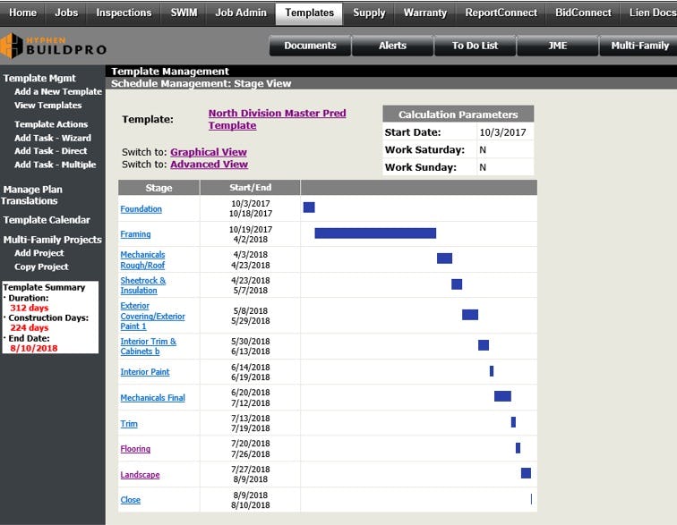The image size is (677, 525).
Task: Select Add Task - Wizard
Action: pos(53,138)
